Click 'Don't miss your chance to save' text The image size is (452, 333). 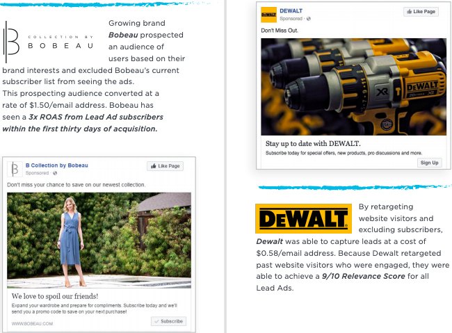tap(76, 185)
